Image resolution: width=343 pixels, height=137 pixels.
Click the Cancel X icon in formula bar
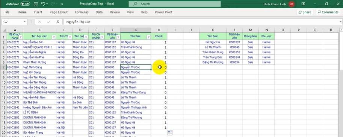(39, 22)
